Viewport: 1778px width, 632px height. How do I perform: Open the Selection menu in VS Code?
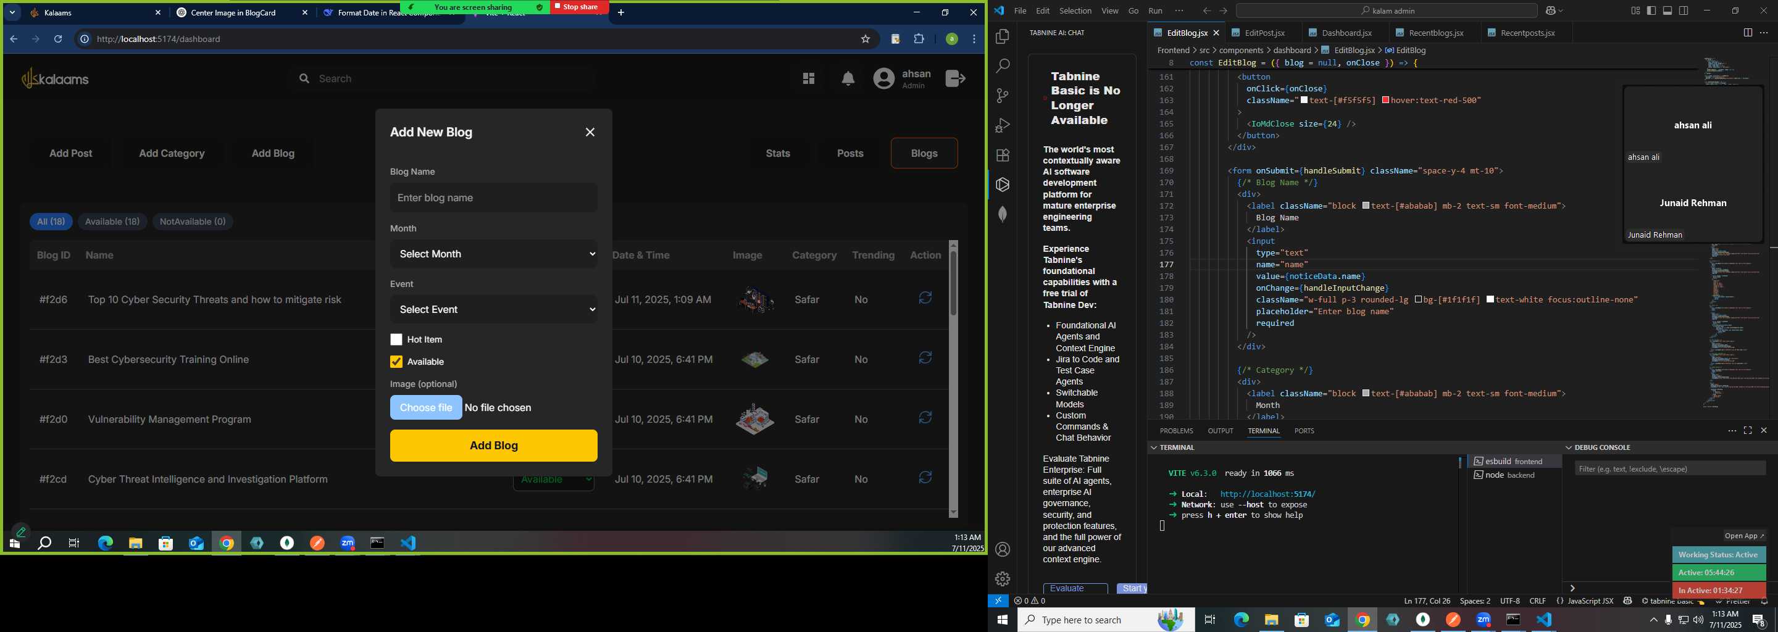click(1075, 11)
